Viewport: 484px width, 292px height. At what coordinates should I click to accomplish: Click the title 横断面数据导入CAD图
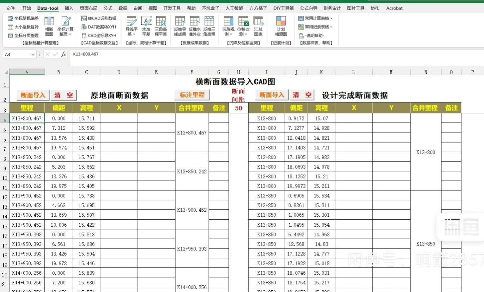[x=235, y=82]
